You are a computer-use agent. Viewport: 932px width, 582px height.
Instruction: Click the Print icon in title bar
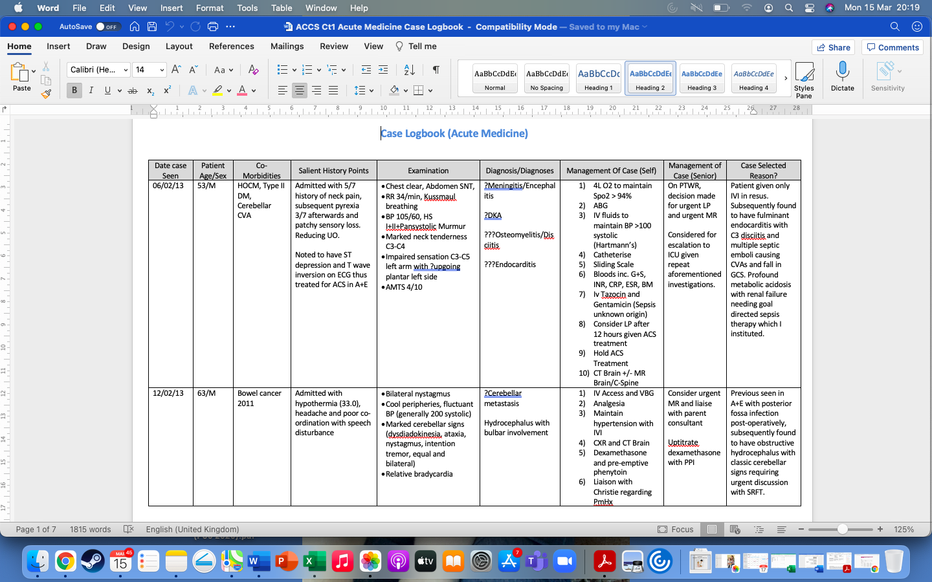coord(213,27)
